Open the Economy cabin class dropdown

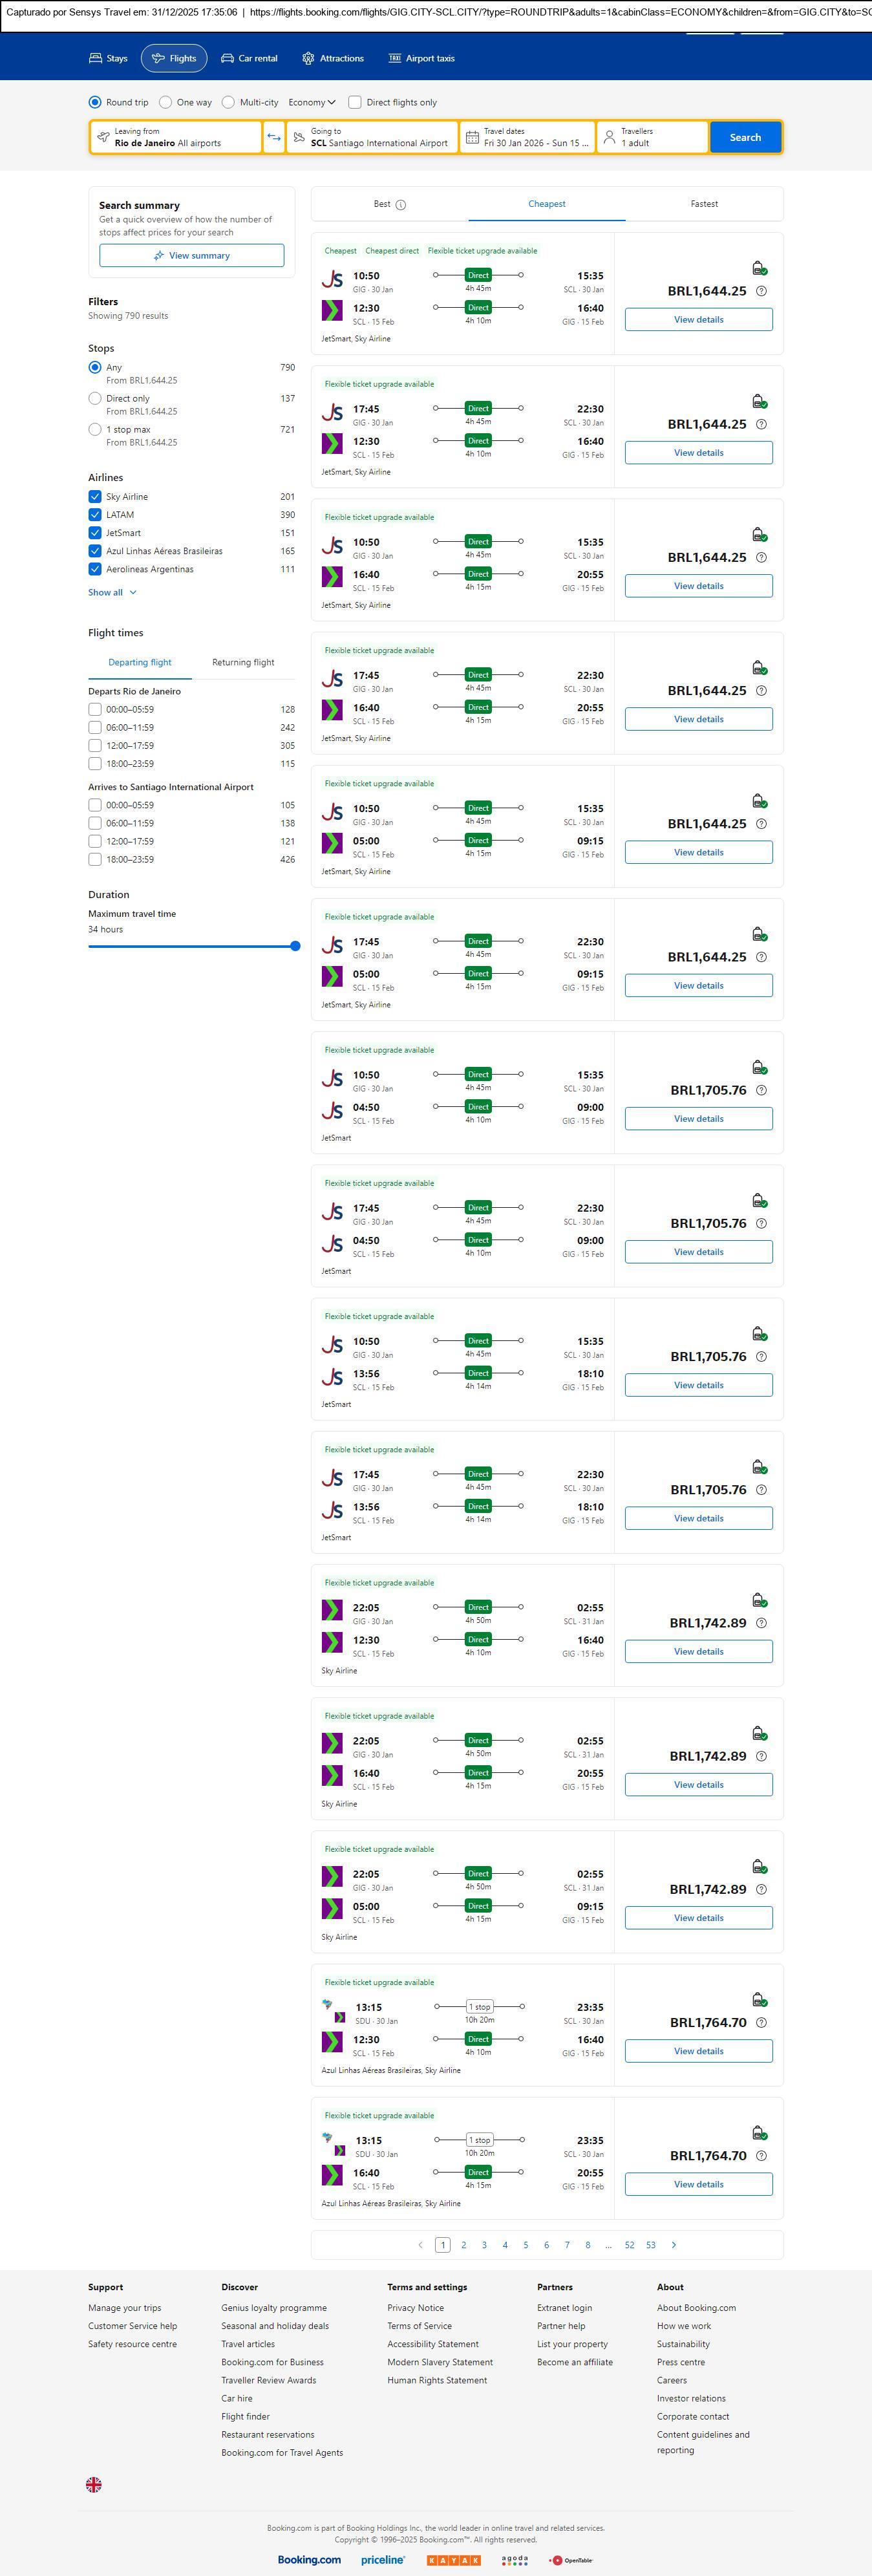(312, 102)
